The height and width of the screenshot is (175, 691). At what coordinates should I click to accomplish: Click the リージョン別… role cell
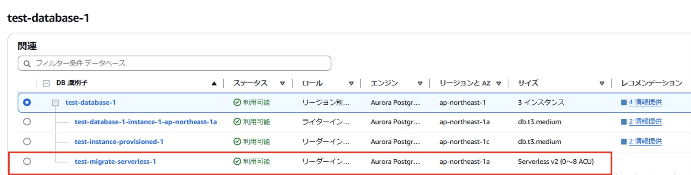[326, 102]
